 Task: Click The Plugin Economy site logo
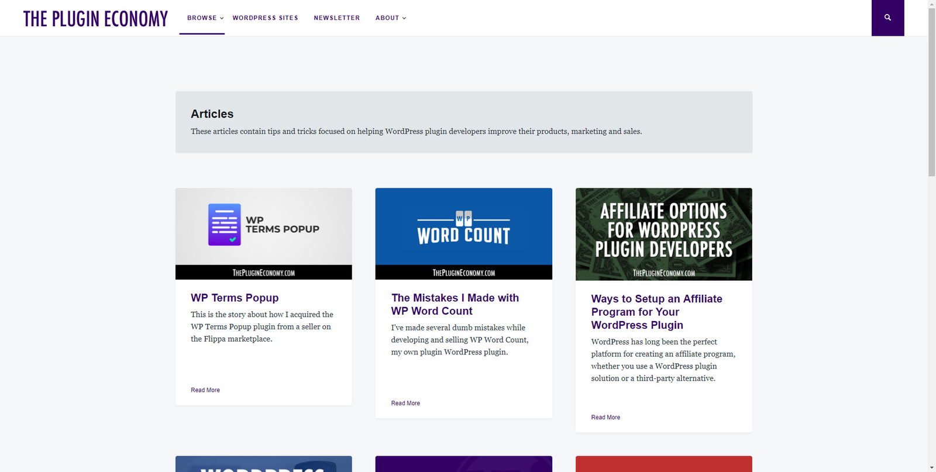[95, 19]
